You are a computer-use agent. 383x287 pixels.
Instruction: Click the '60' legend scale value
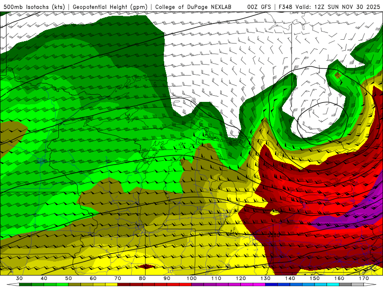pyautogui.click(x=93, y=278)
